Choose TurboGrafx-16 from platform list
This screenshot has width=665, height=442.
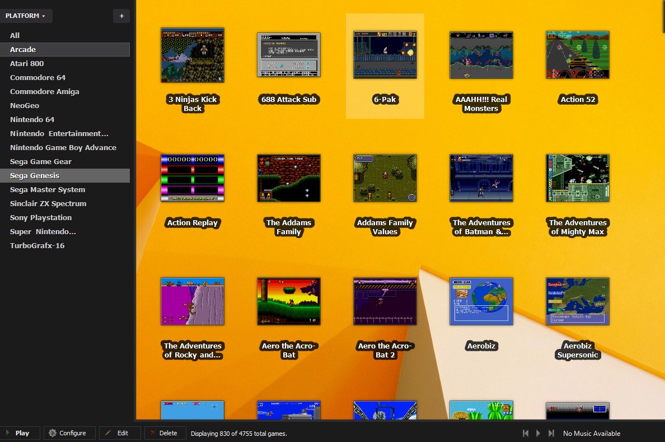click(x=37, y=245)
